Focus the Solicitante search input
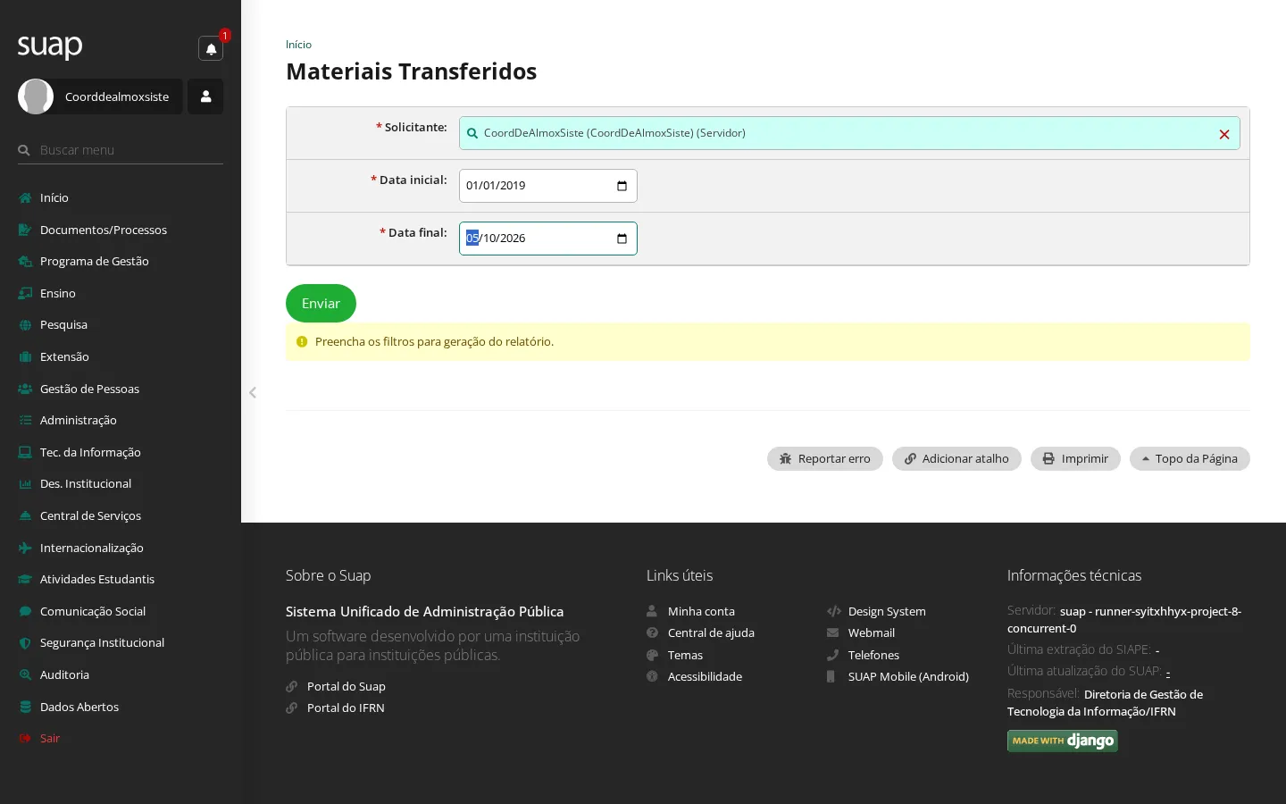Image resolution: width=1286 pixels, height=804 pixels. [849, 133]
